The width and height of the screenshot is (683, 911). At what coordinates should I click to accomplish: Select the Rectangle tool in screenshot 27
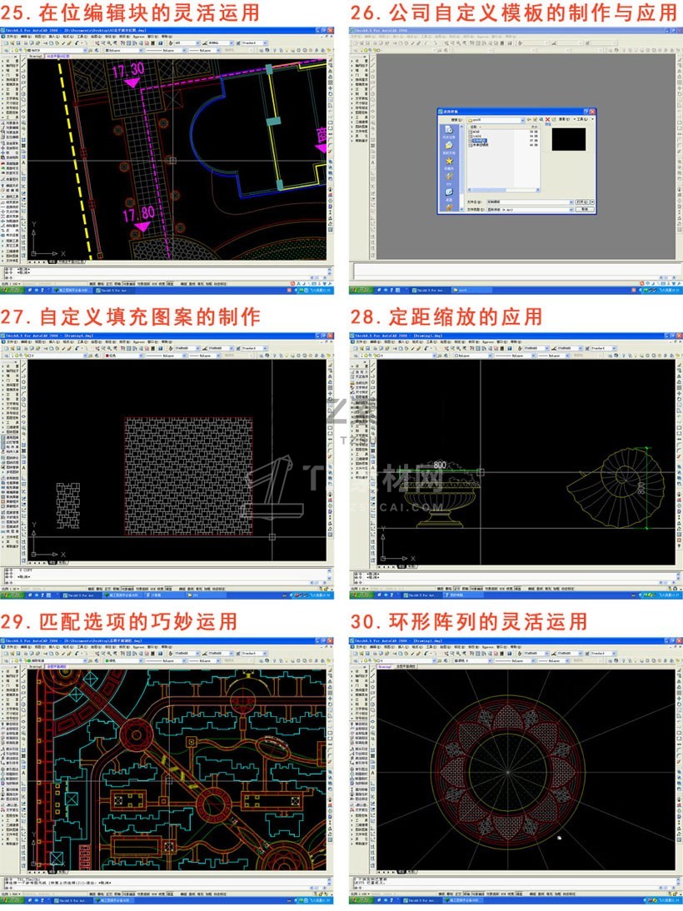[23, 387]
